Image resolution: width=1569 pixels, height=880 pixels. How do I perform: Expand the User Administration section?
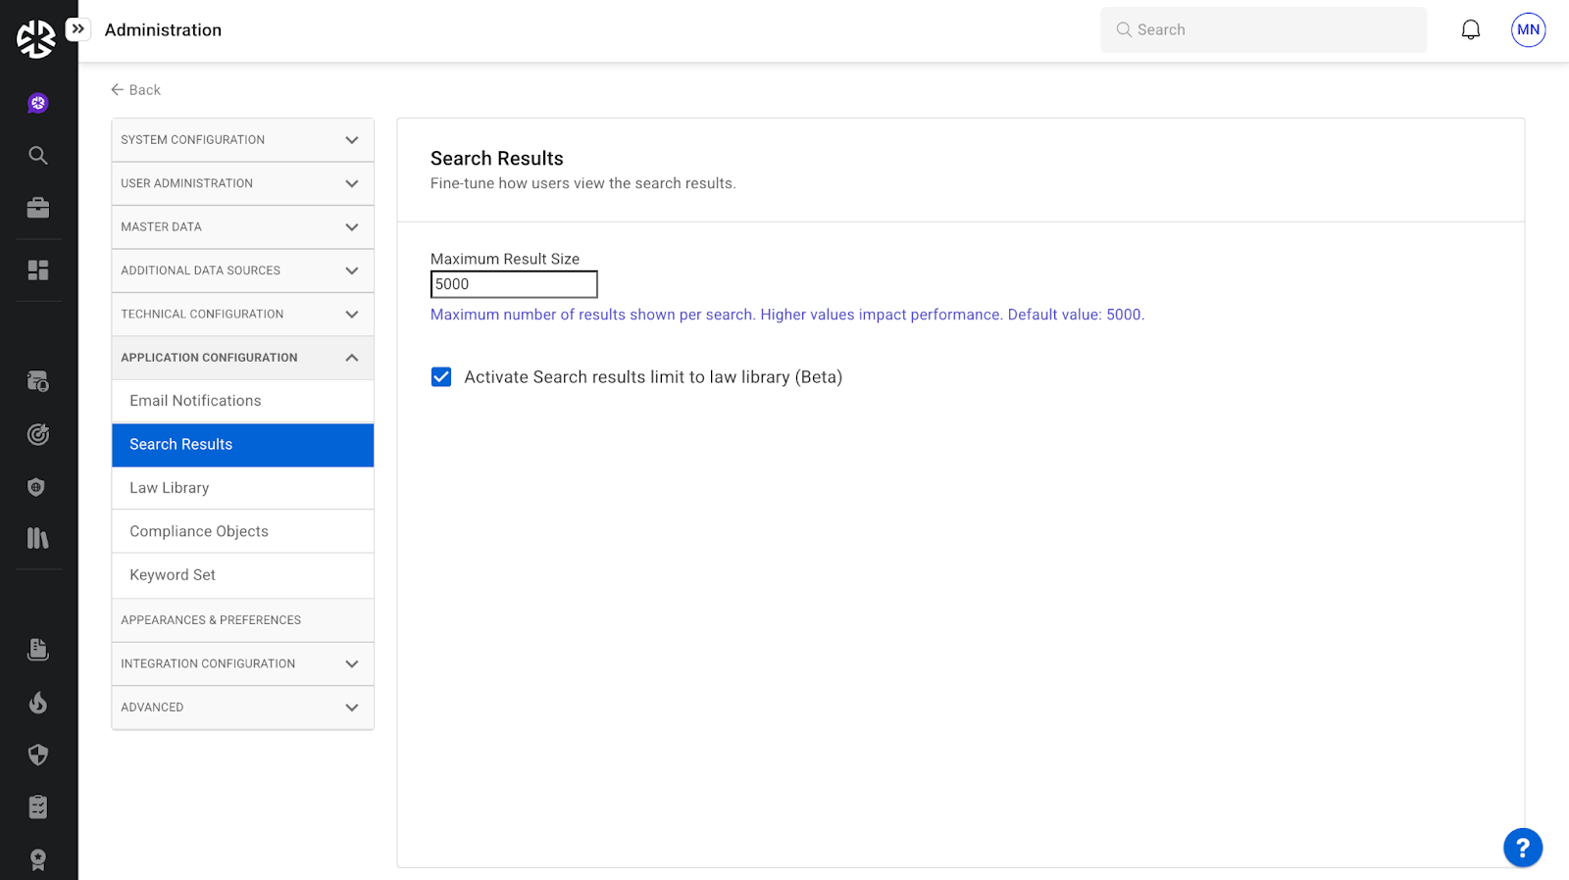click(242, 183)
